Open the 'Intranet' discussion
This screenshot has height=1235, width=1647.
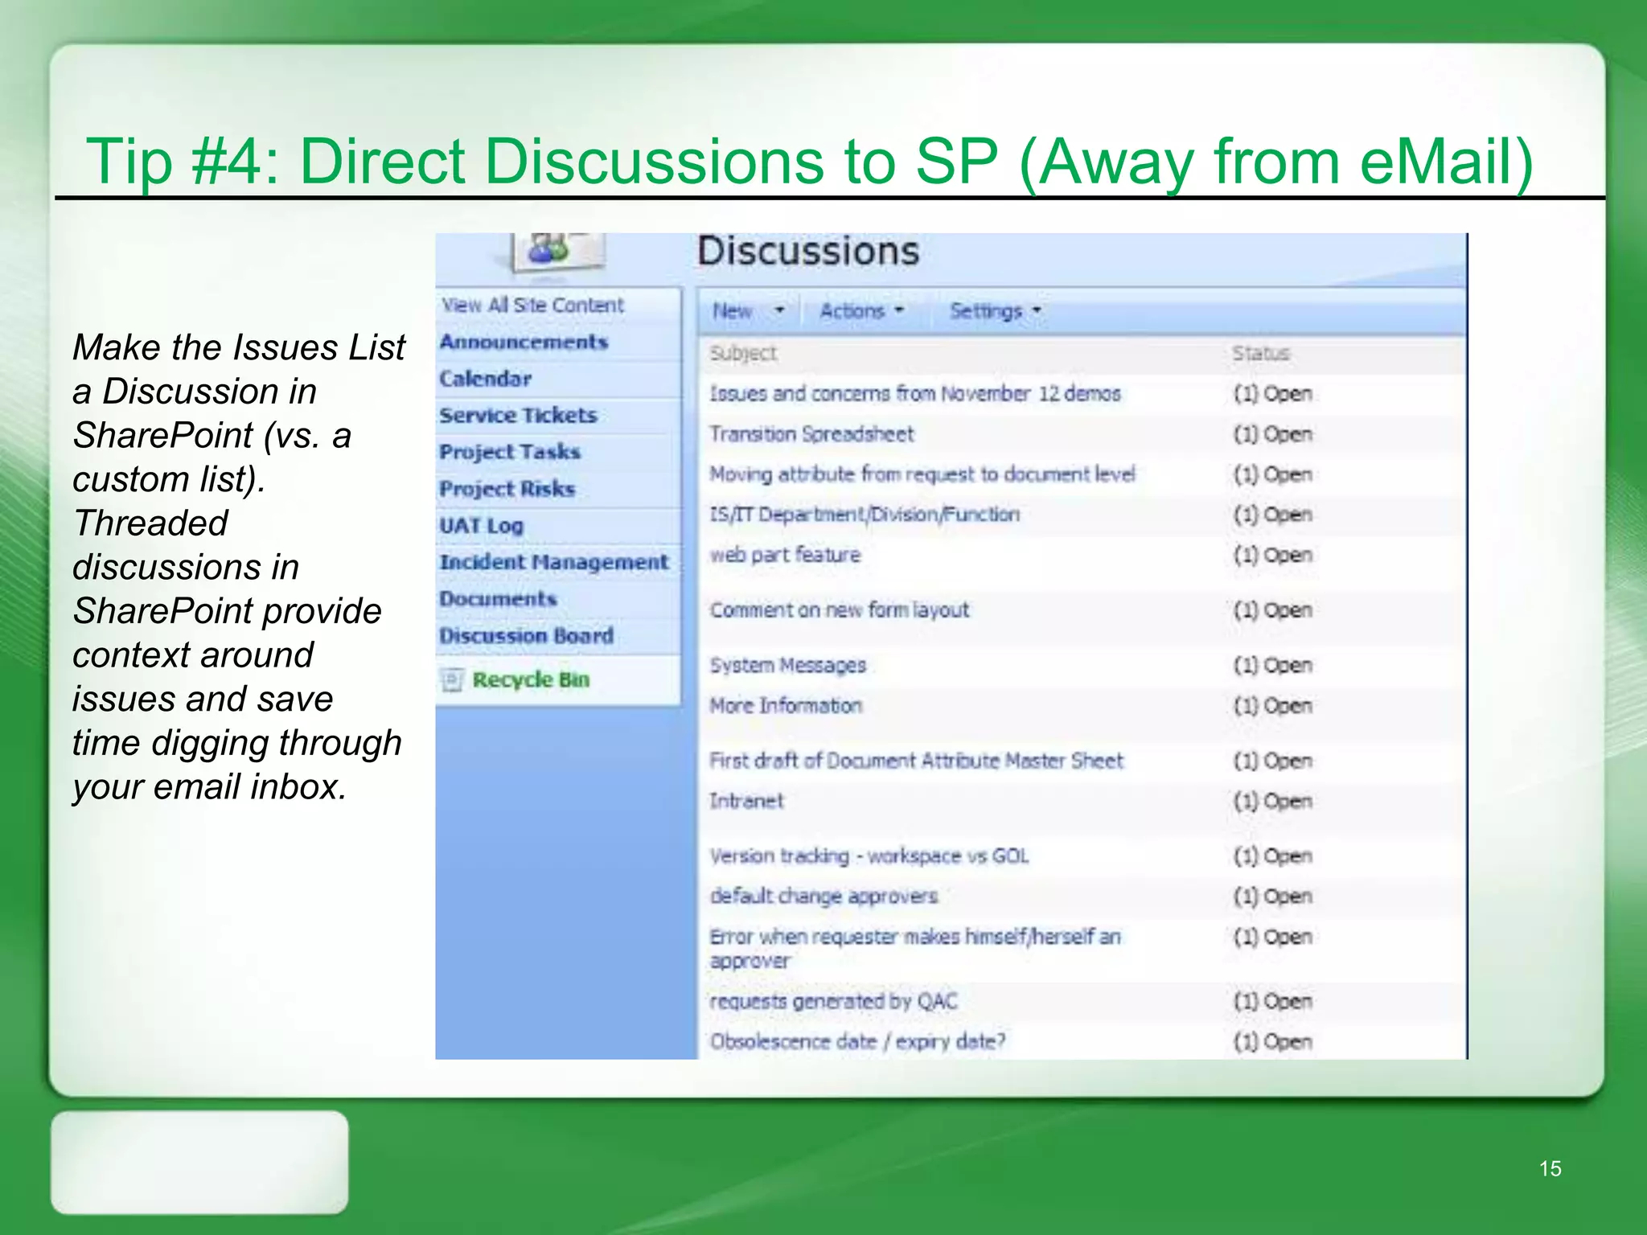746,801
